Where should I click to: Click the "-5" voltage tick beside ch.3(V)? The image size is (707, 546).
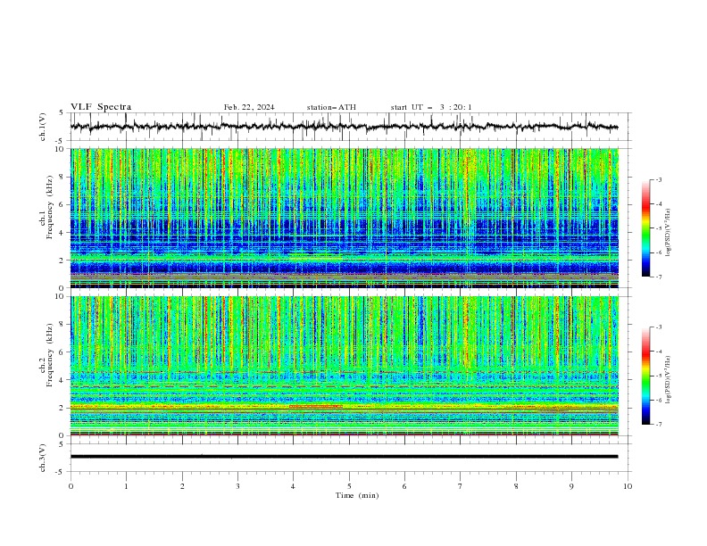coord(61,472)
